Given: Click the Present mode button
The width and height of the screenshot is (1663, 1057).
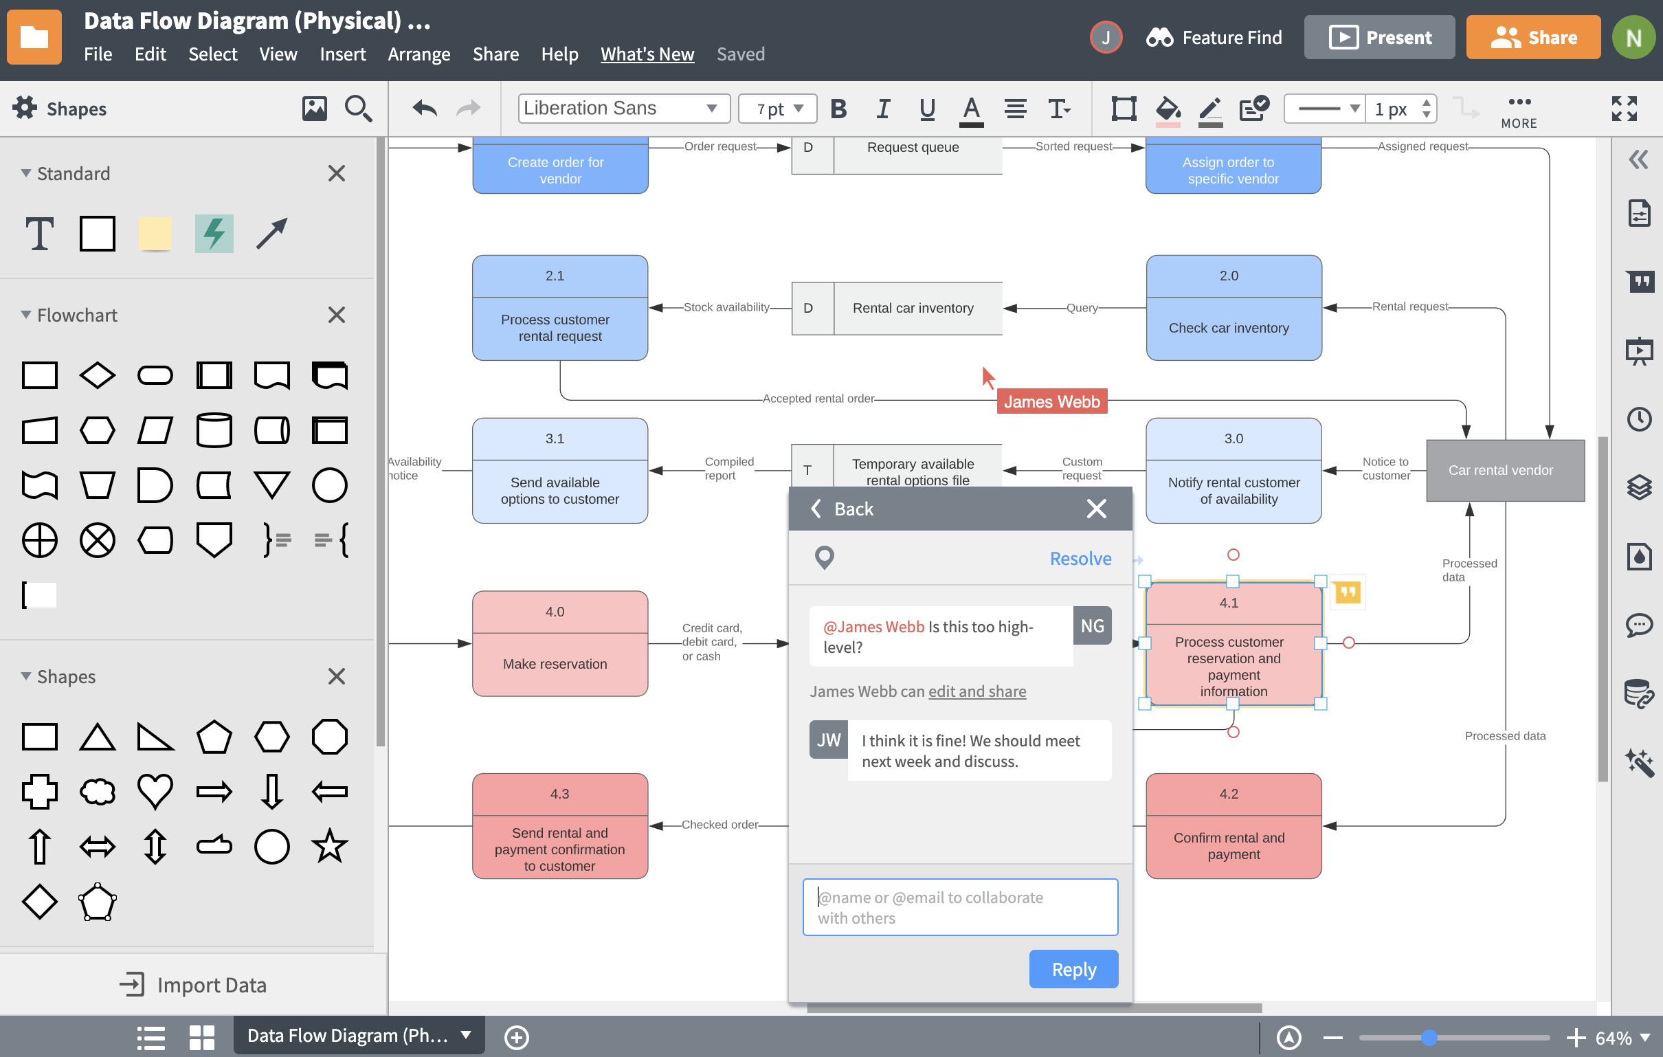Looking at the screenshot, I should (1382, 36).
